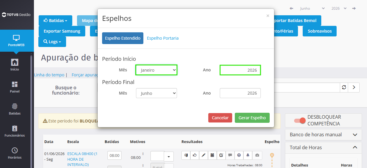This screenshot has width=367, height=168.
Task: Select the Espelho Estendido tab
Action: (123, 38)
